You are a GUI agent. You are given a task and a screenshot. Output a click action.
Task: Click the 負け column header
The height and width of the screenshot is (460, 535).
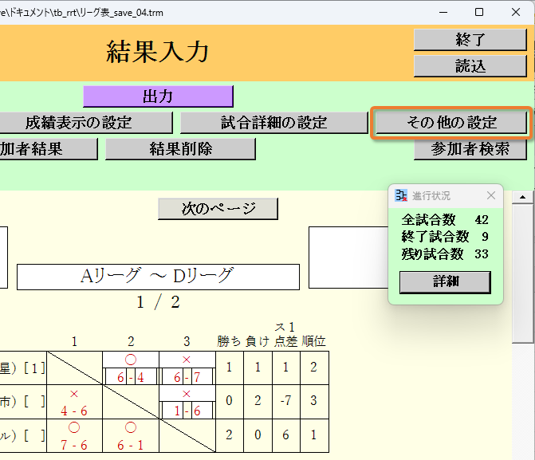258,341
